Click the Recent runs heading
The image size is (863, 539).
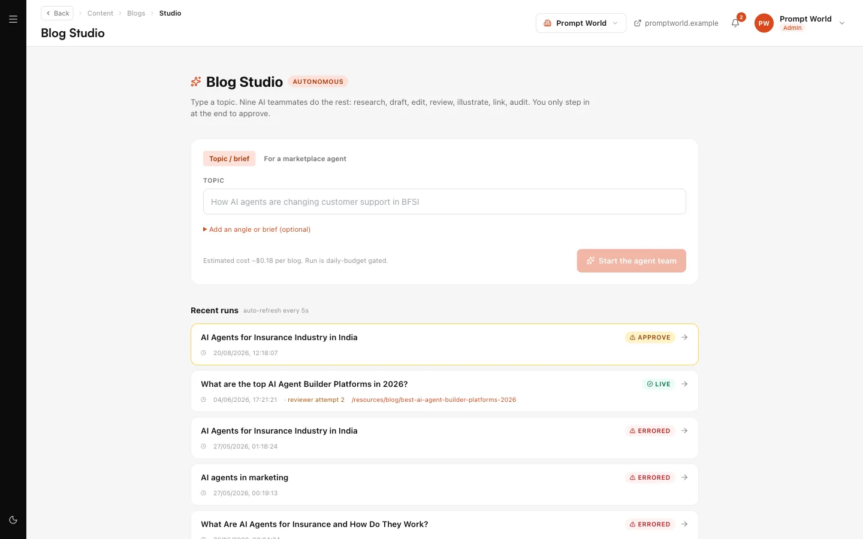[215, 310]
